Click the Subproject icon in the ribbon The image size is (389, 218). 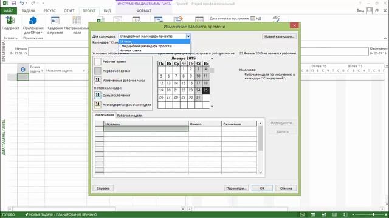coord(10,21)
